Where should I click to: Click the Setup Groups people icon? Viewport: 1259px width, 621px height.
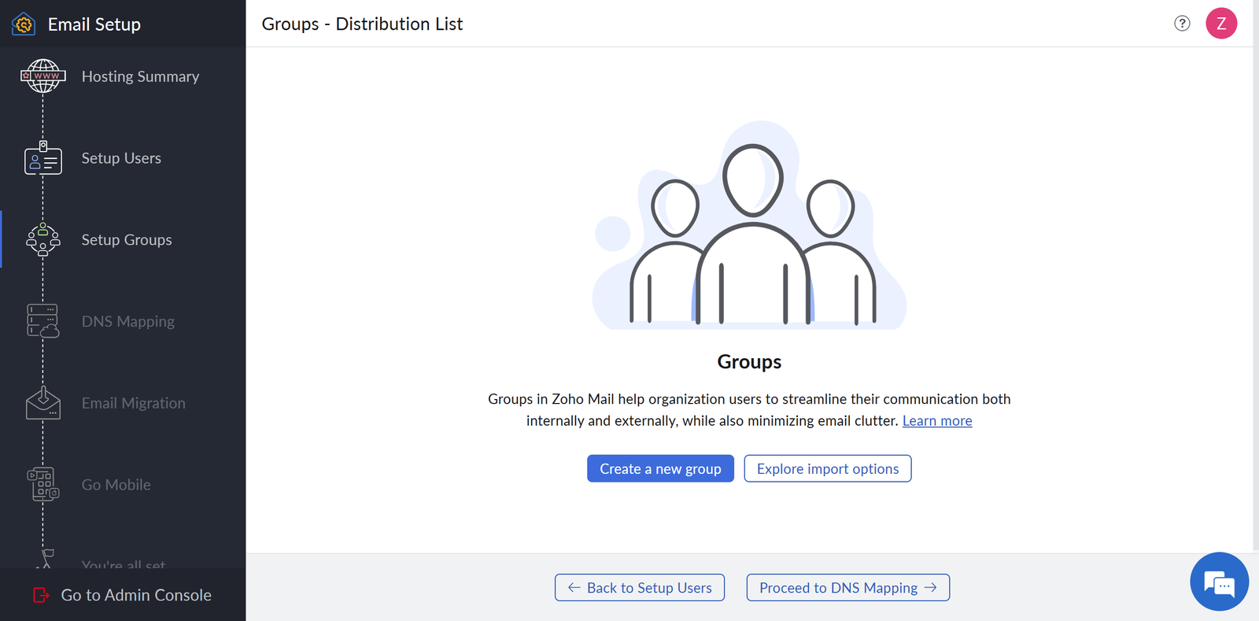[x=43, y=240]
